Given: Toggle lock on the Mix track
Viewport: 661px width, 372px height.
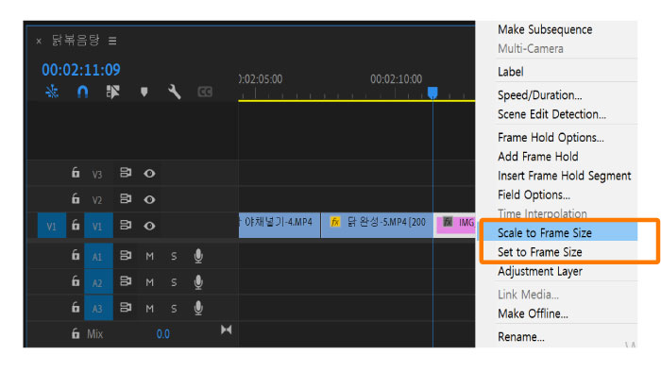Looking at the screenshot, I should click(75, 333).
